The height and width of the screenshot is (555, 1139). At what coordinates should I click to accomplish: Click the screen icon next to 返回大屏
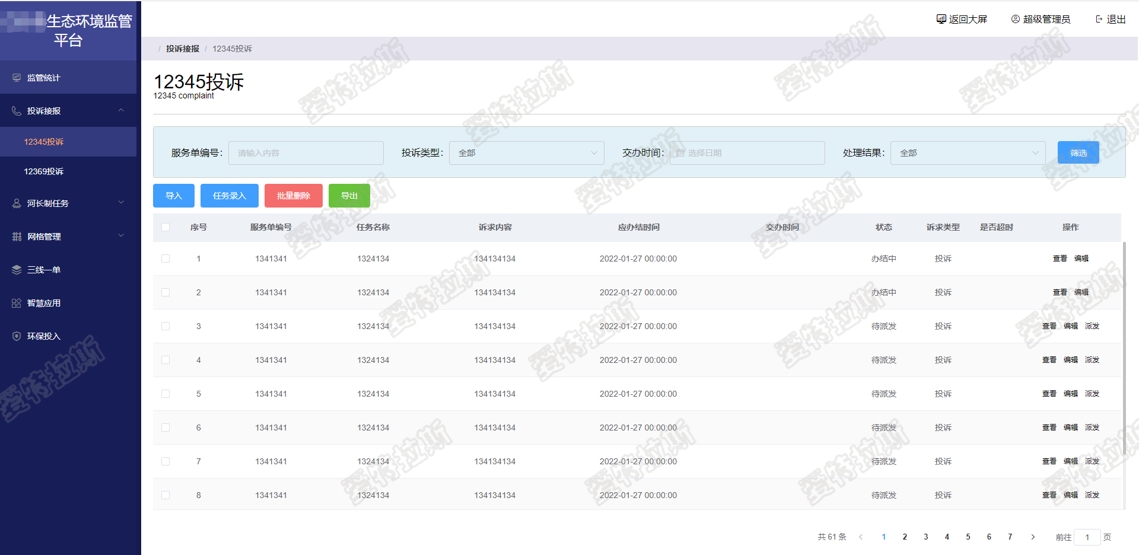941,19
